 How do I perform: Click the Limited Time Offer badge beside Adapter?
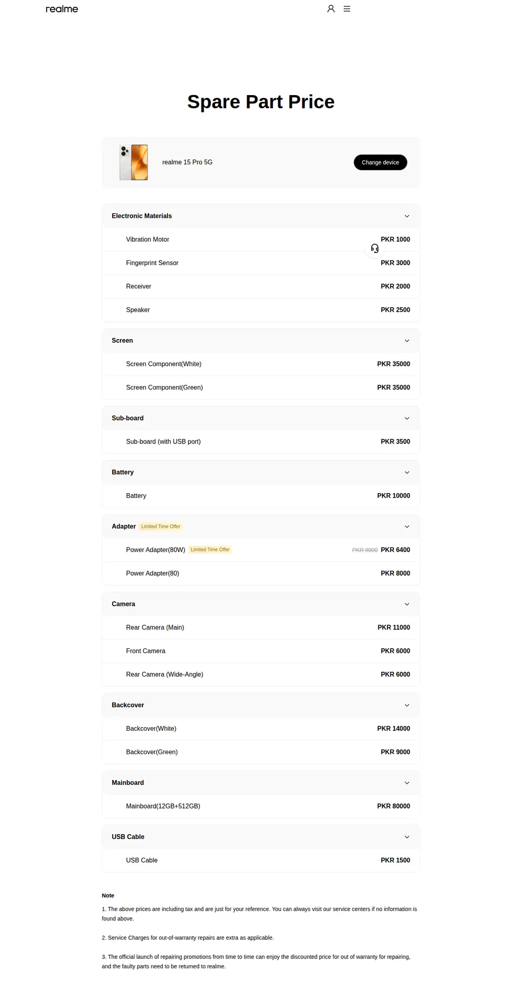click(161, 526)
